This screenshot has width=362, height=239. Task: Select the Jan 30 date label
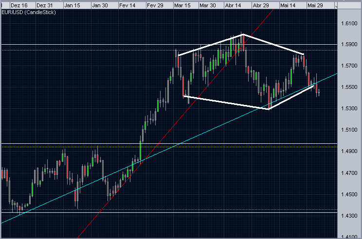click(x=100, y=5)
